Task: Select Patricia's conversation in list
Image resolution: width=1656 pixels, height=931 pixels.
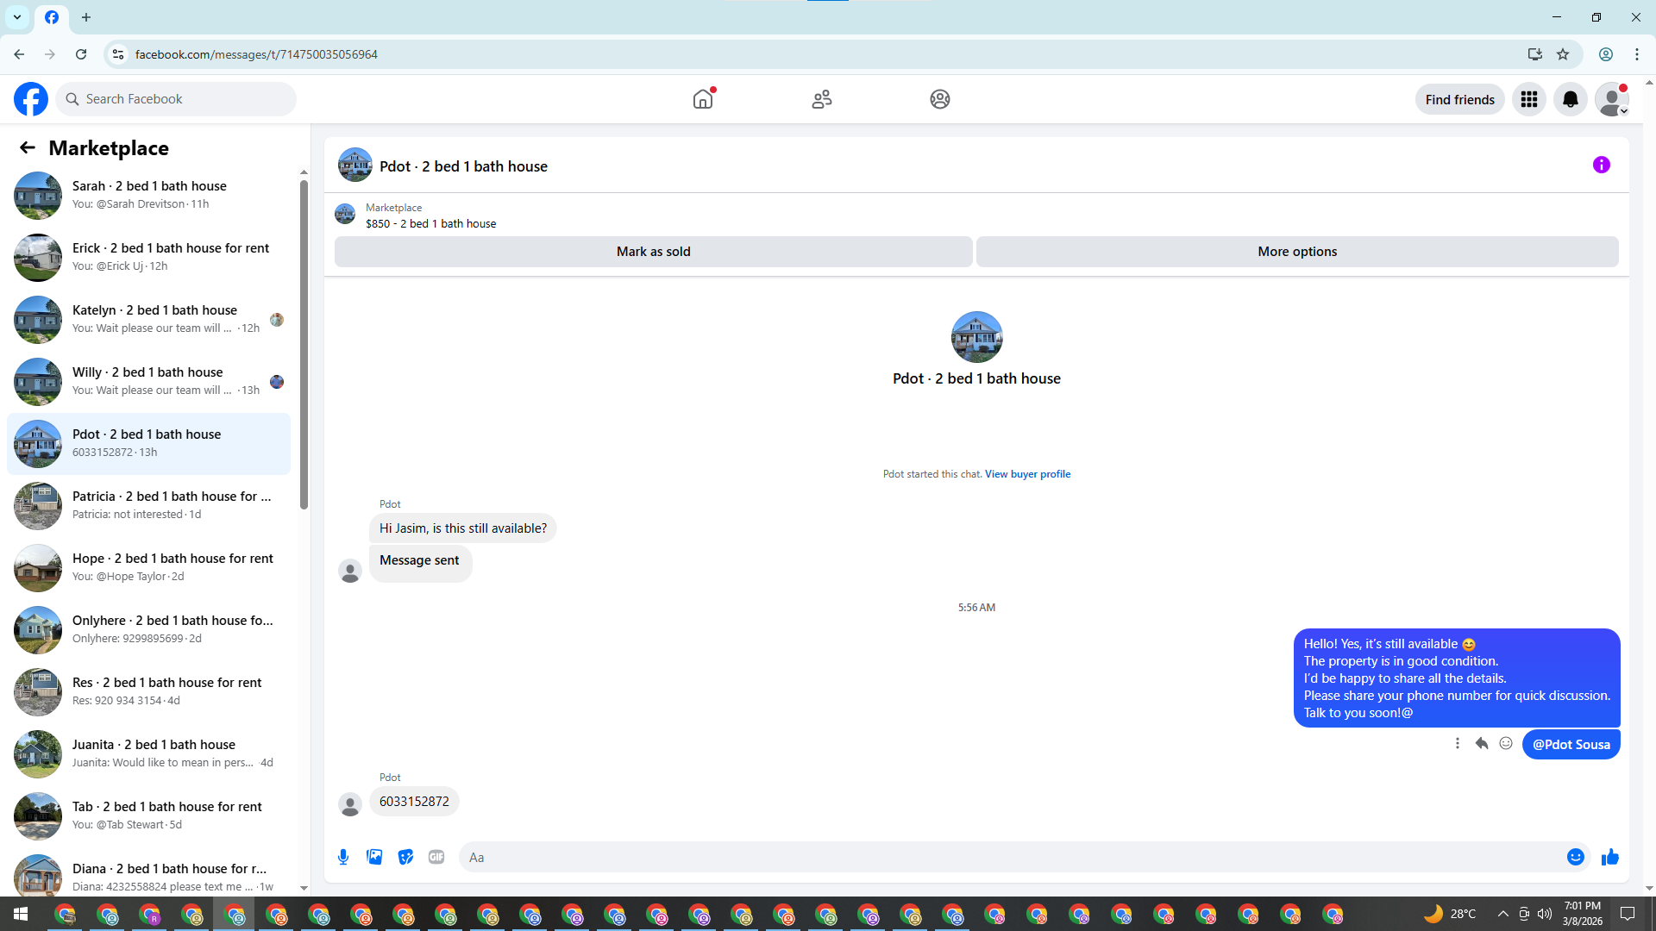Action: [x=148, y=505]
